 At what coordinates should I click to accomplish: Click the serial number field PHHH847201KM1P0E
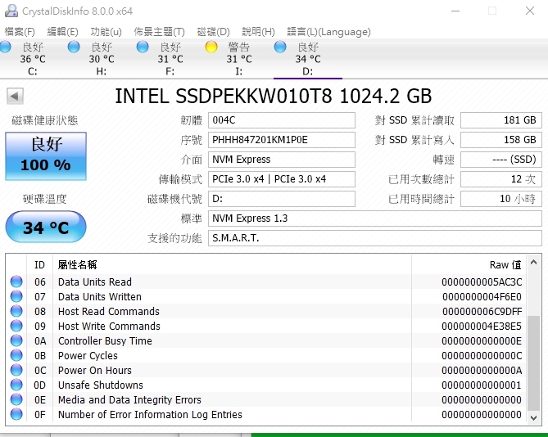coord(282,140)
